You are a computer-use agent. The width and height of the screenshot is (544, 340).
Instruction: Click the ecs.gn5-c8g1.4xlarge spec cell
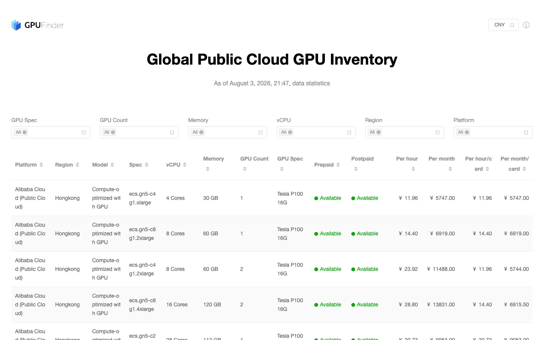coord(142,304)
